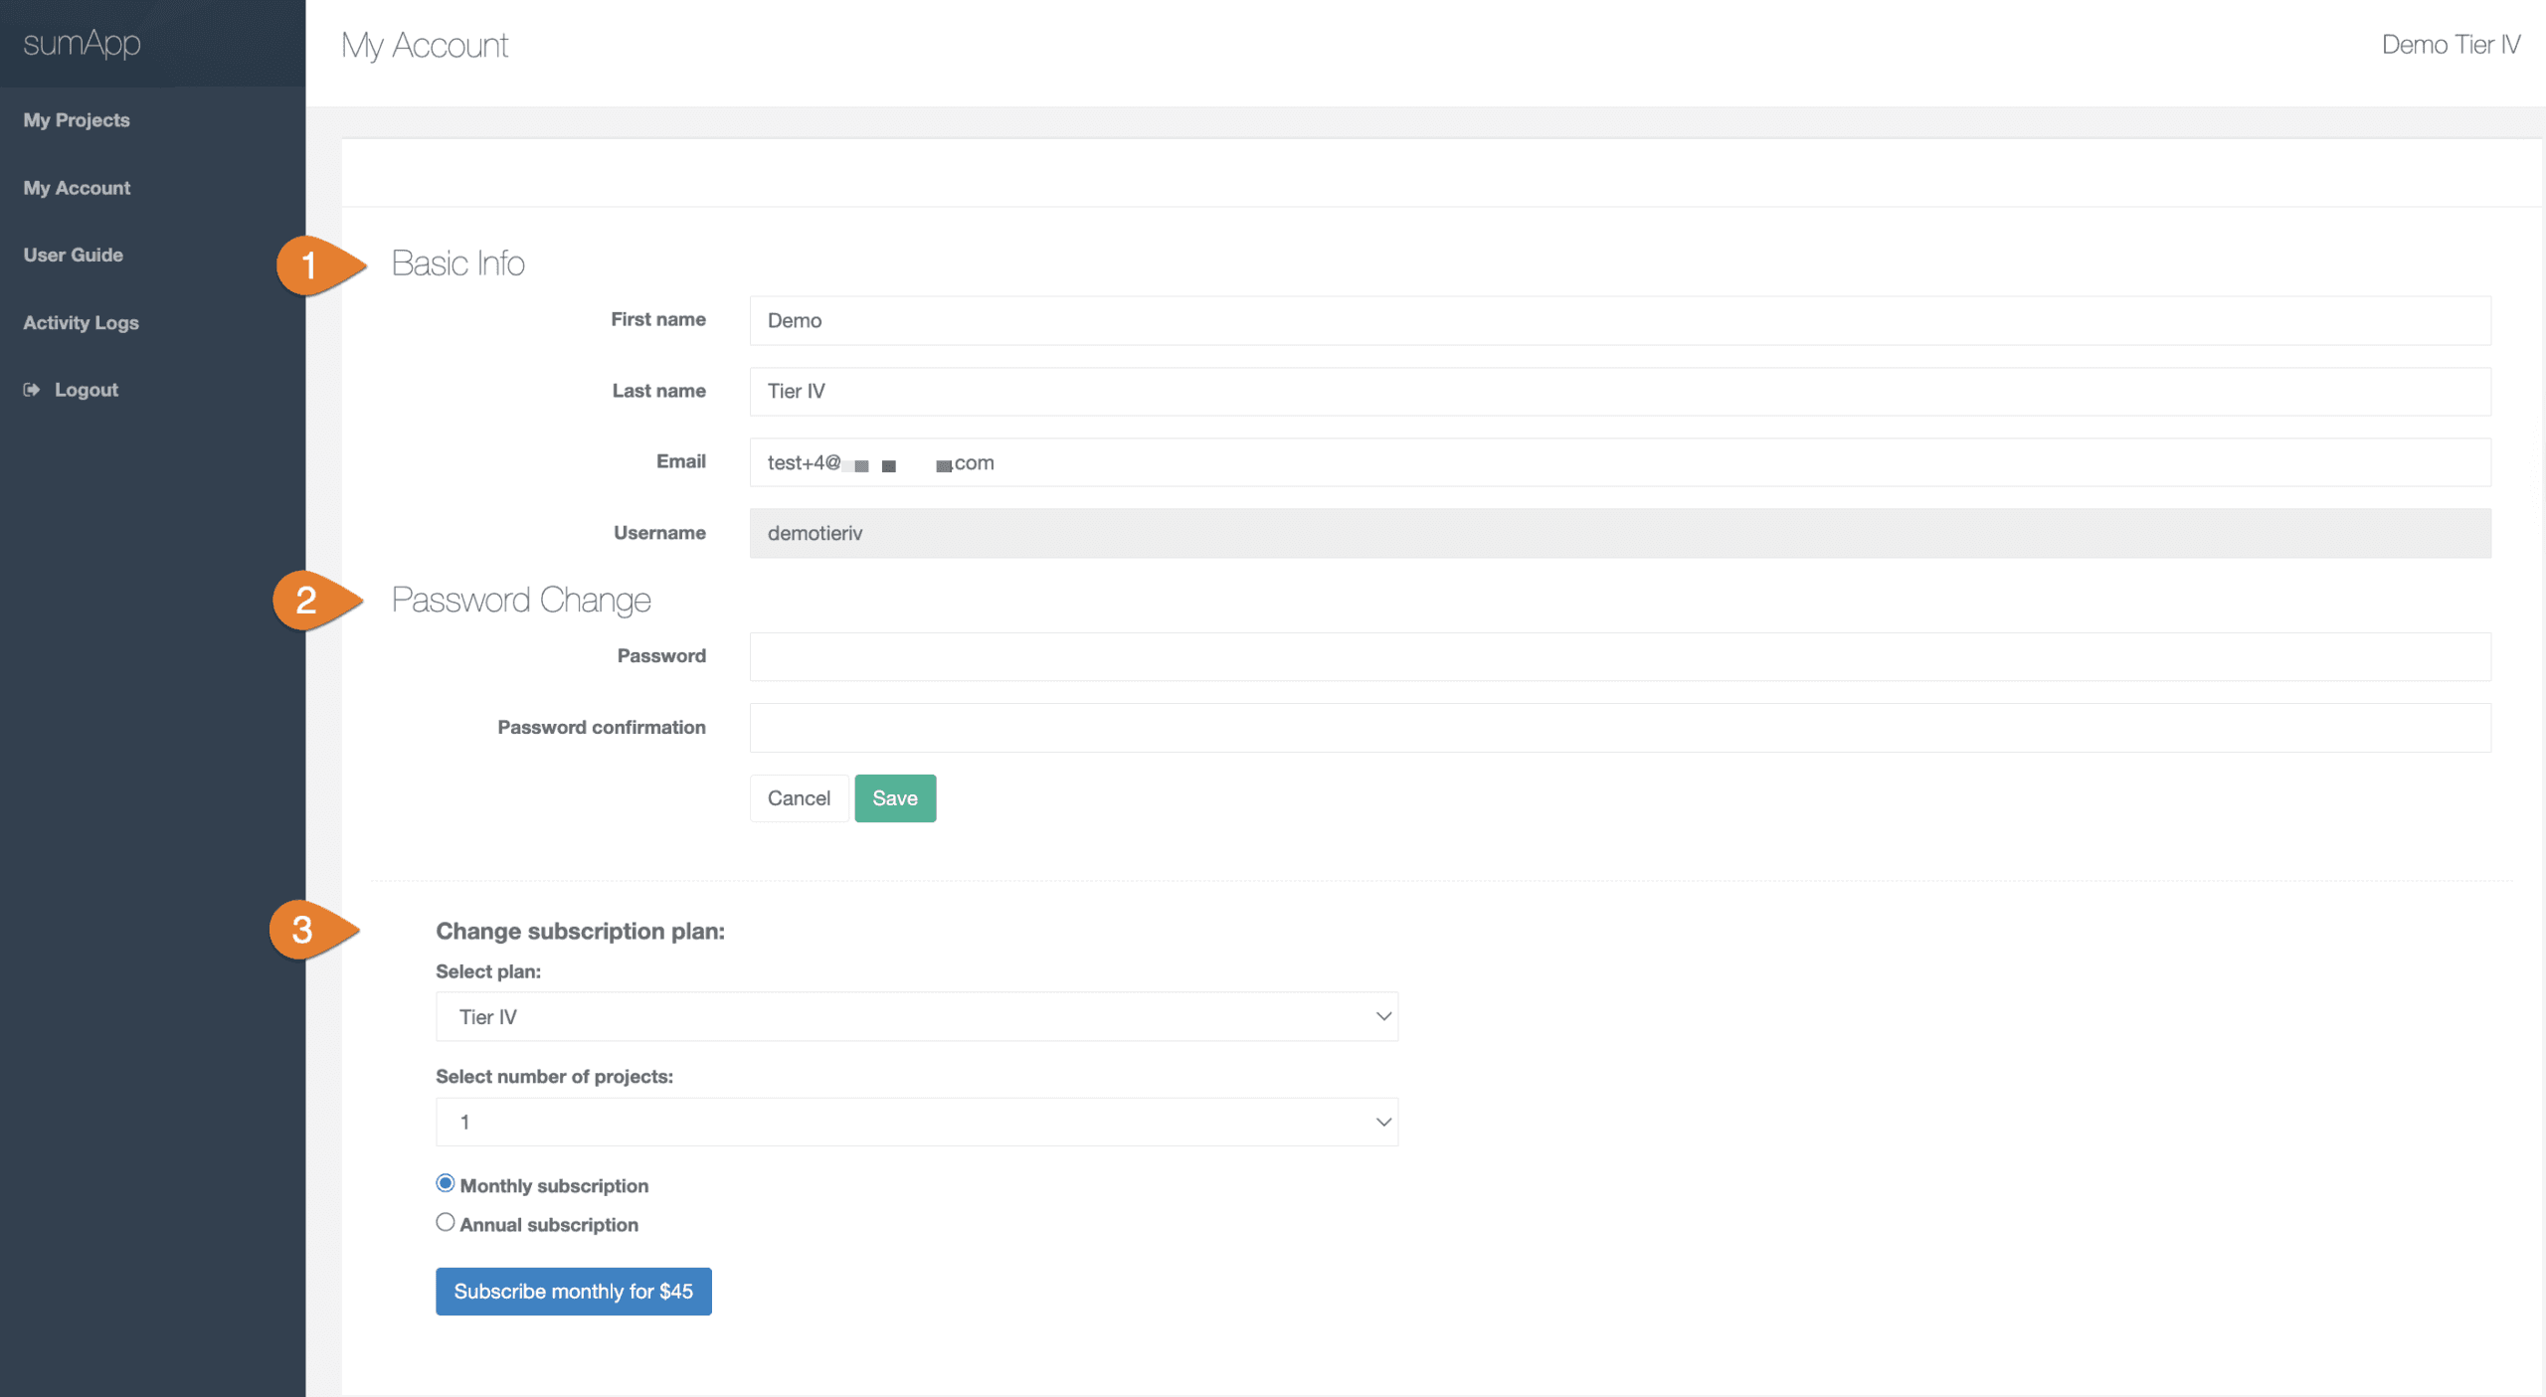
Task: Click the Cancel button
Action: (x=799, y=798)
